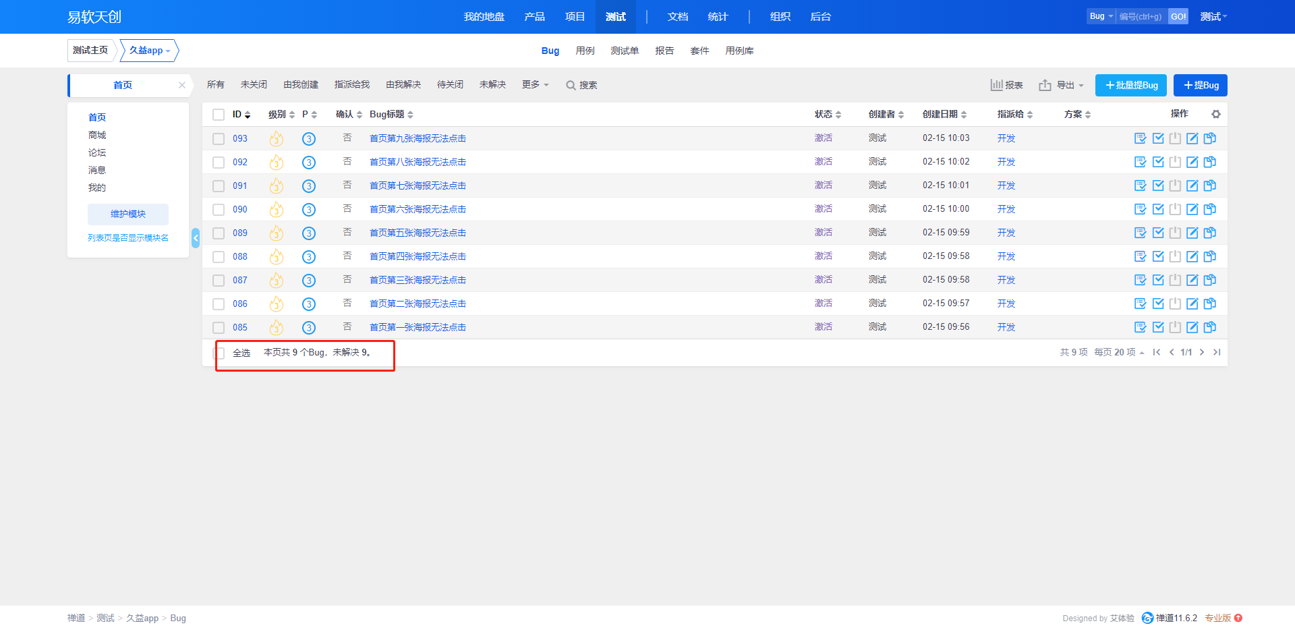The height and width of the screenshot is (632, 1295).
Task: Filter by 未关闭 bugs
Action: (x=254, y=84)
